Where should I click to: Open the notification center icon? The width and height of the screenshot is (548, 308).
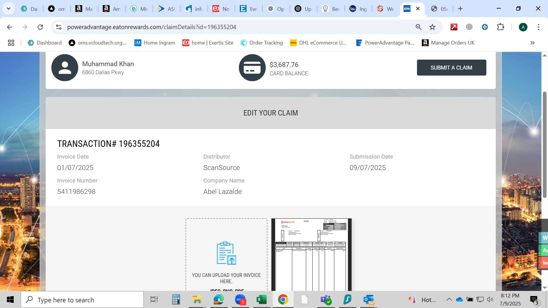[x=534, y=300]
